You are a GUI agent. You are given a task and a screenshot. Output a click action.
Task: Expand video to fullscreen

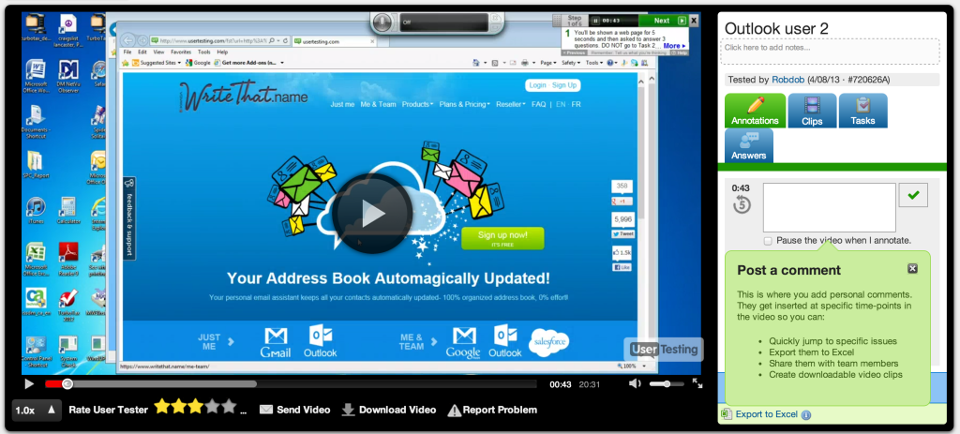697,383
